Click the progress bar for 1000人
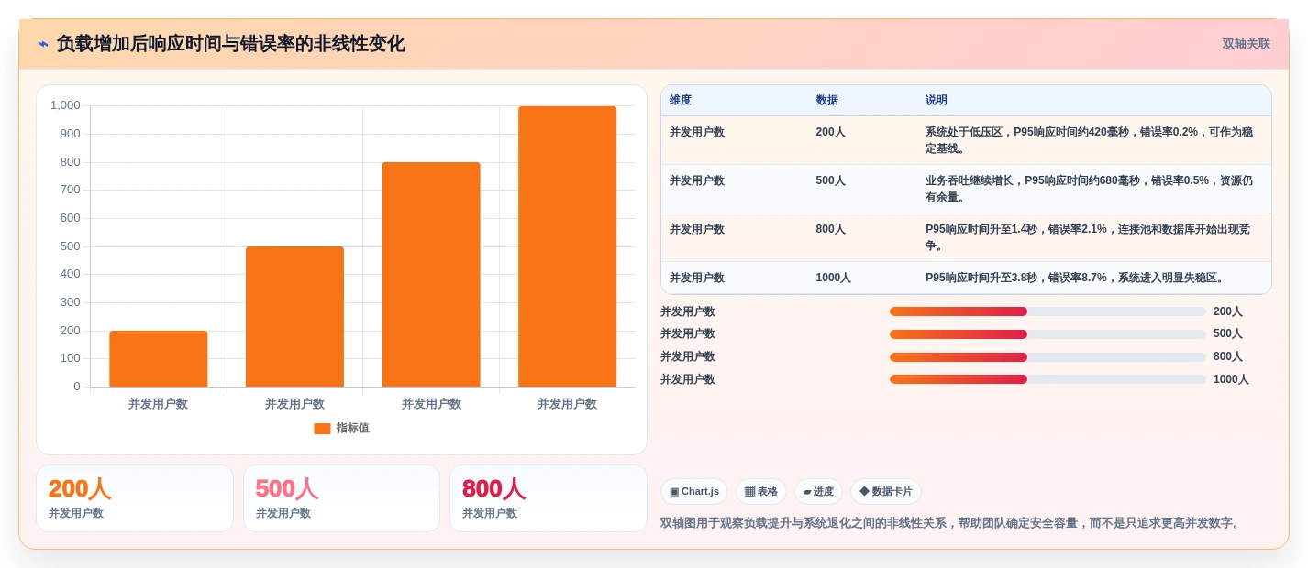Screen dimensions: 1308x568 (1048, 379)
